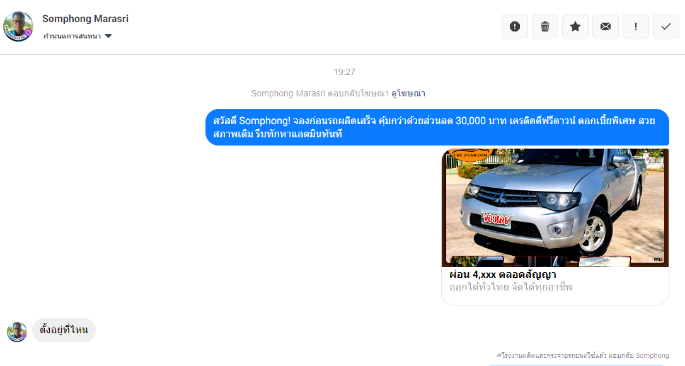Mark conversation done with checkmark icon
The image size is (685, 366).
click(665, 26)
